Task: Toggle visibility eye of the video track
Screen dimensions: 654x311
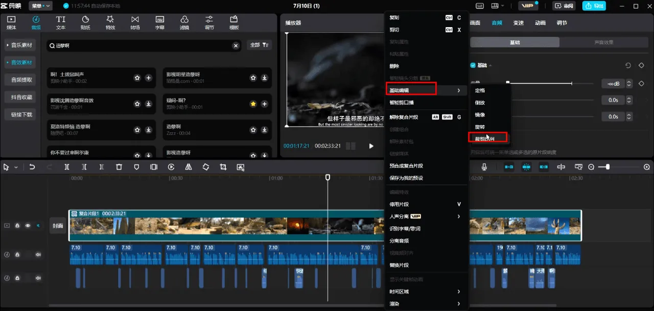Action: 28,225
